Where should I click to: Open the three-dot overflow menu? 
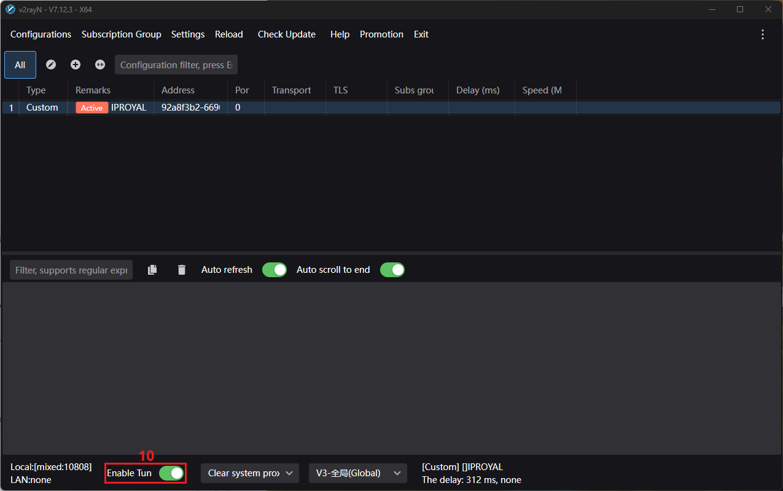(763, 34)
